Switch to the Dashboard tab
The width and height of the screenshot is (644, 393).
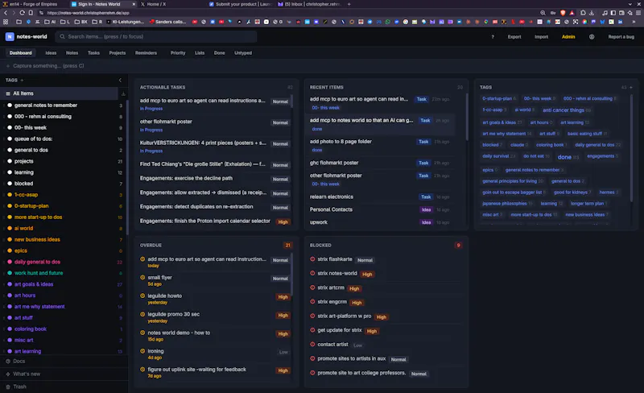point(21,53)
